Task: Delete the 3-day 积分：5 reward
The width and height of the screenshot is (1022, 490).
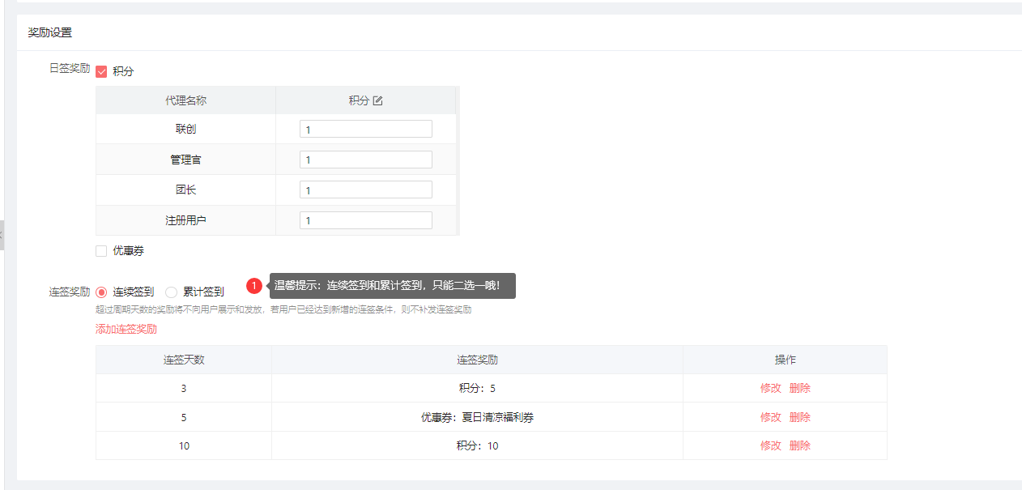Action: [799, 388]
